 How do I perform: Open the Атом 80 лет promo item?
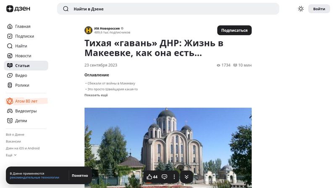(26, 101)
